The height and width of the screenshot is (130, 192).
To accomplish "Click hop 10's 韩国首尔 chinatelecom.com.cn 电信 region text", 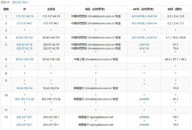I will pos(96,99).
